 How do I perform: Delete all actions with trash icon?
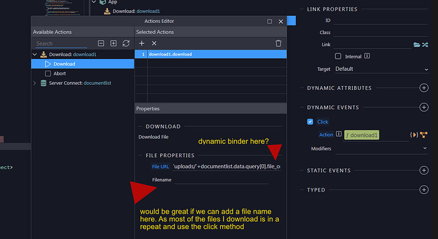tap(278, 43)
